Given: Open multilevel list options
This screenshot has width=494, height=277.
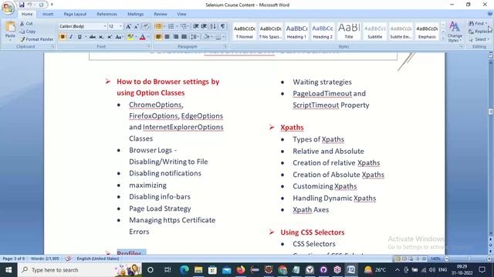Looking at the screenshot, I should coord(184,26).
